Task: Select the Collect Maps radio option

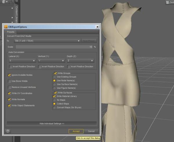Action: (55, 104)
